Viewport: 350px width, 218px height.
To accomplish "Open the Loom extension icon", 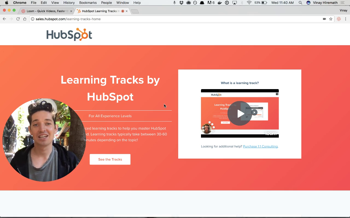I will tap(339, 19).
